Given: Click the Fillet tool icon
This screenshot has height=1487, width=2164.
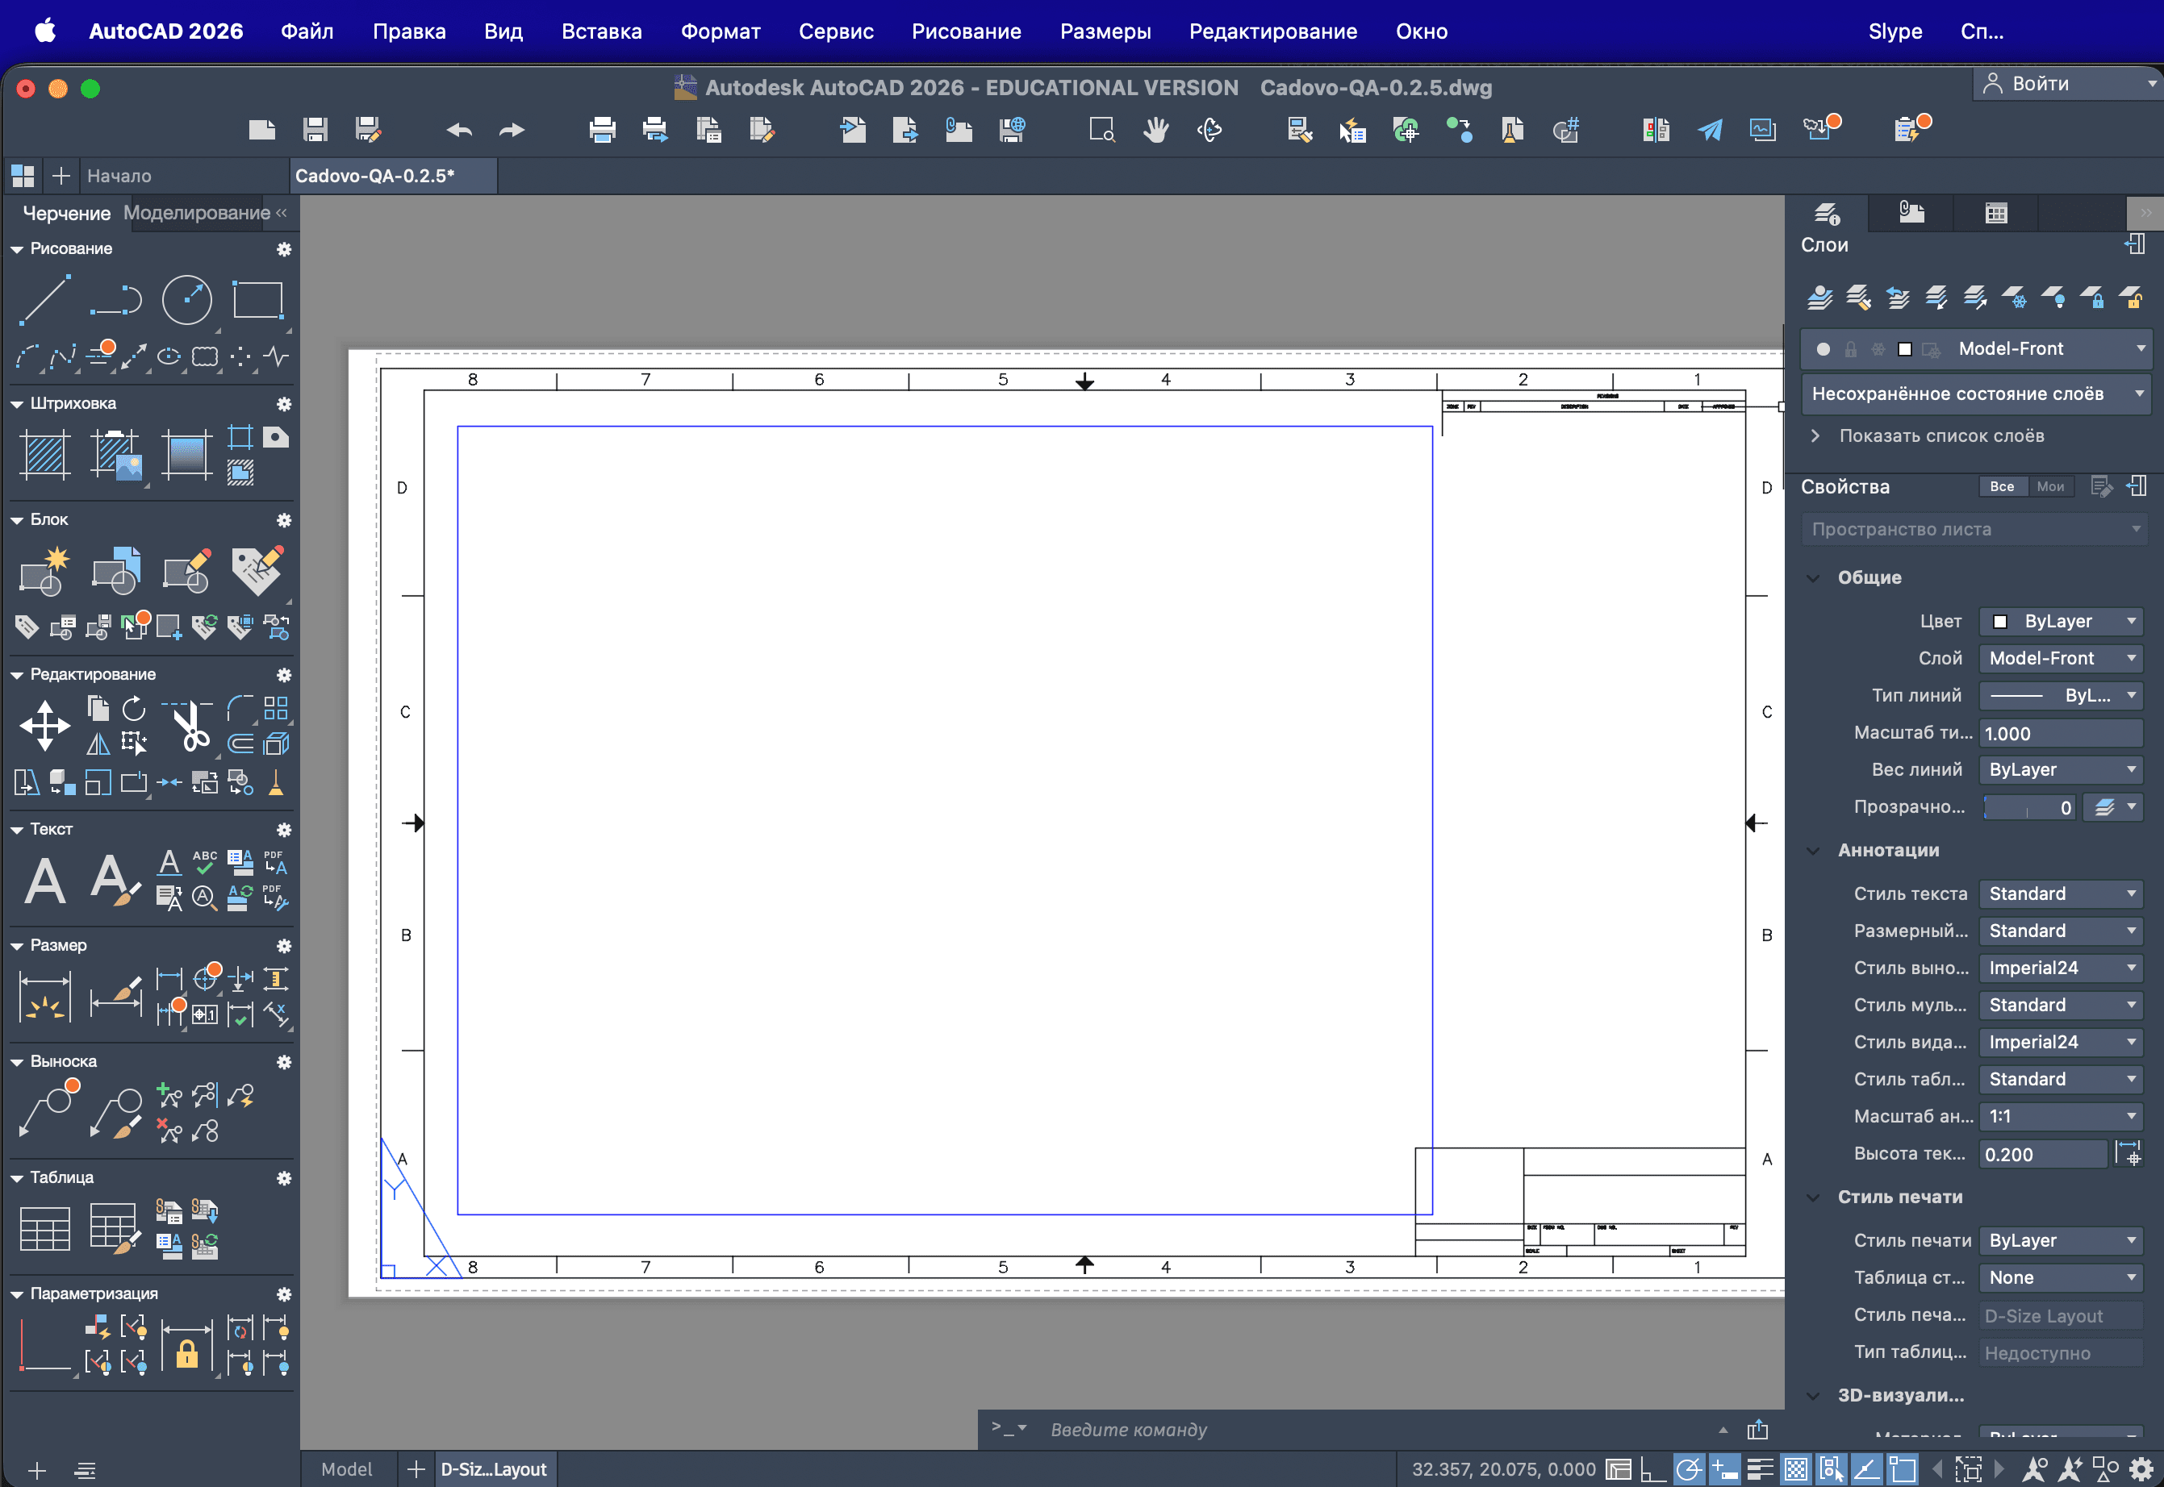Looking at the screenshot, I should click(x=240, y=708).
